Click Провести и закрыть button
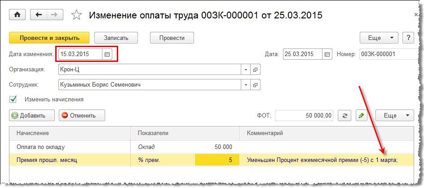424x188 pixels. pyautogui.click(x=49, y=38)
